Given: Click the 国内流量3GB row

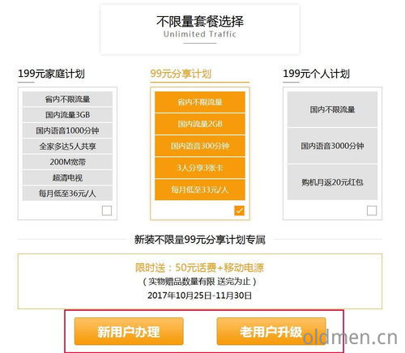Looking at the screenshot, I should pos(67,115).
